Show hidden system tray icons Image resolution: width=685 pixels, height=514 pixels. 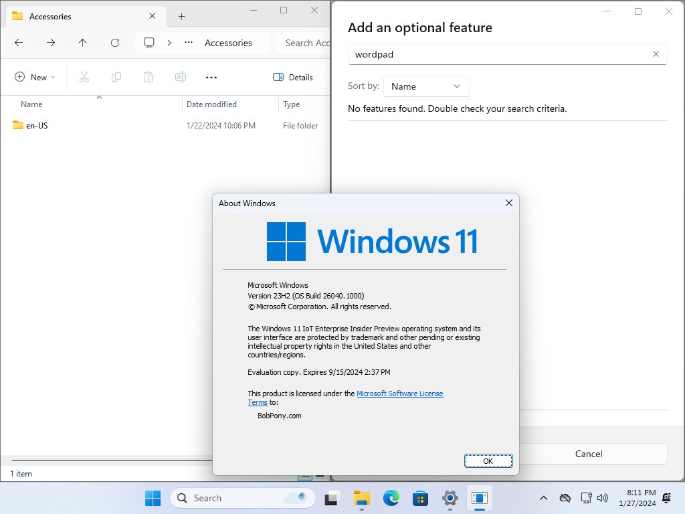[x=543, y=498]
